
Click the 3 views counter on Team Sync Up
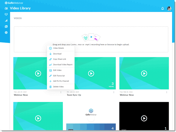pyautogui.click(x=111, y=85)
